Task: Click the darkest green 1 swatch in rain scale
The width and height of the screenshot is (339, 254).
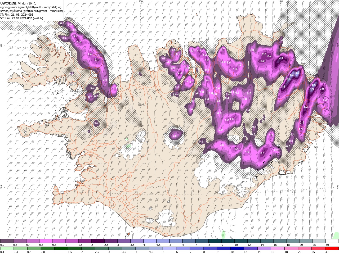Action: coord(61,248)
